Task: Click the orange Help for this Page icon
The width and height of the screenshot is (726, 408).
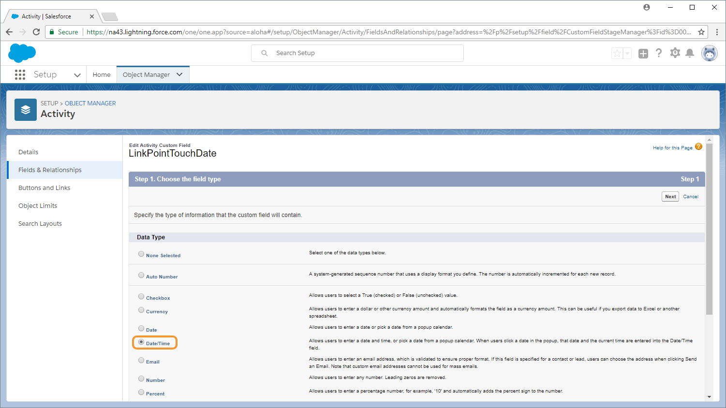Action: [698, 146]
